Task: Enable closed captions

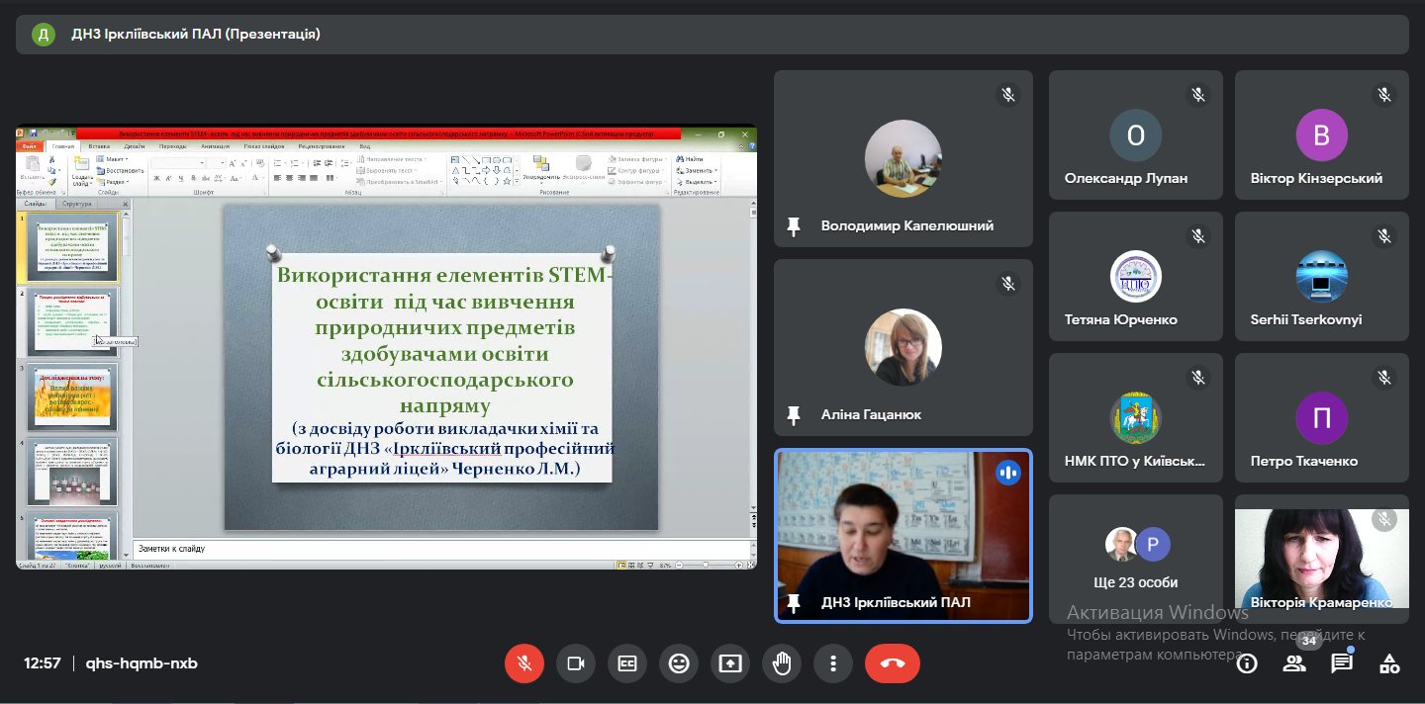Action: [x=627, y=663]
